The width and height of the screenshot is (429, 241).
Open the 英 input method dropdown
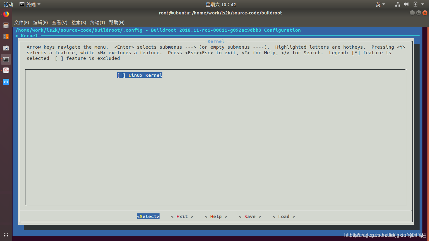[x=381, y=4]
